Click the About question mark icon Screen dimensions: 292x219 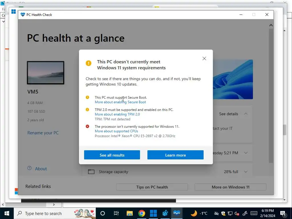(x=29, y=168)
